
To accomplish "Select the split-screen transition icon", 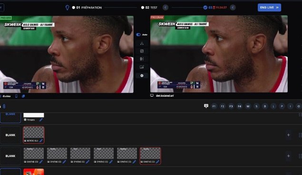I will tap(142, 59).
